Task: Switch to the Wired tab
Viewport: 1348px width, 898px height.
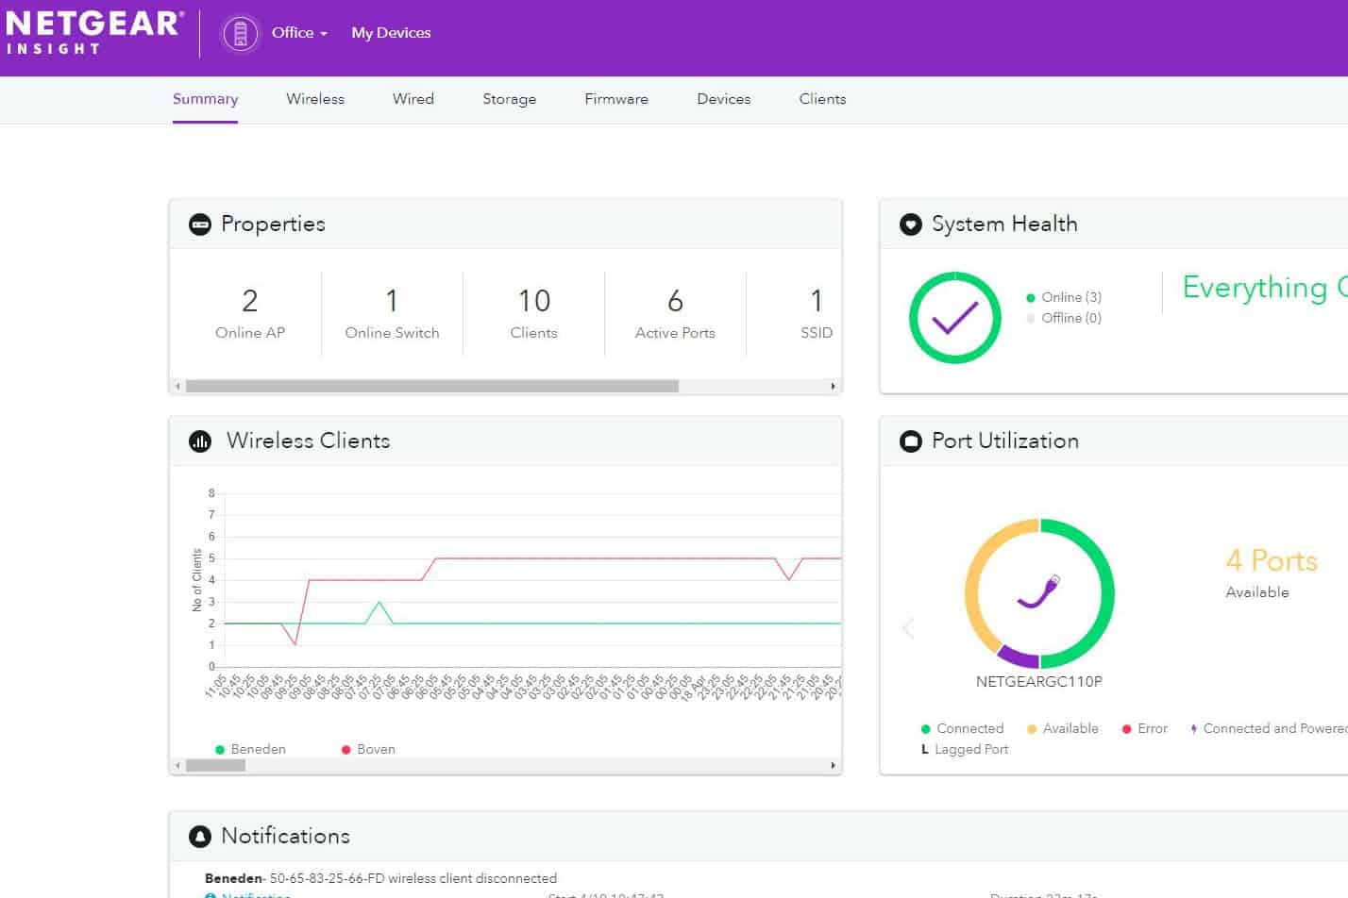Action: [x=413, y=99]
